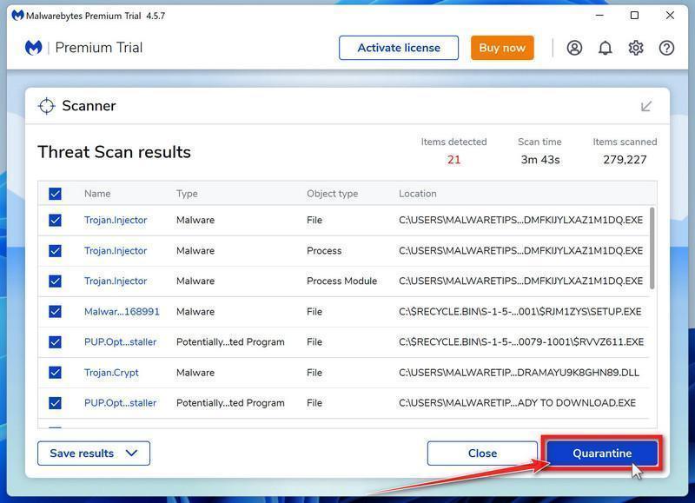
Task: Sort by the Name column header
Action: click(x=97, y=194)
